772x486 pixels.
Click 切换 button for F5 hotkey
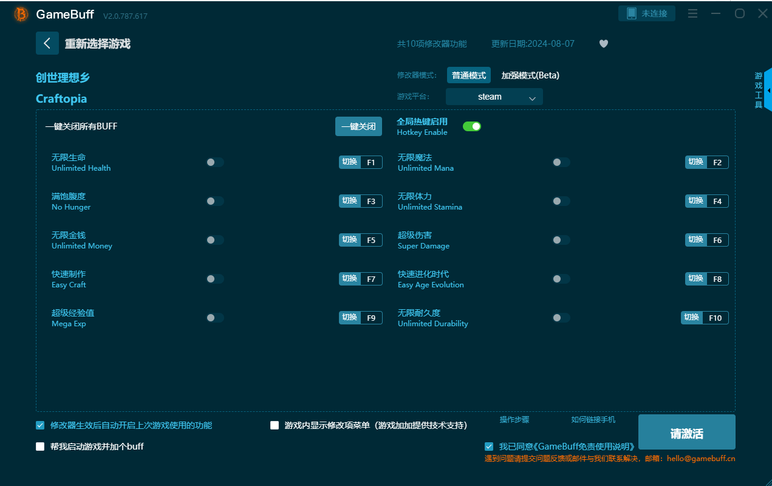[x=350, y=240]
